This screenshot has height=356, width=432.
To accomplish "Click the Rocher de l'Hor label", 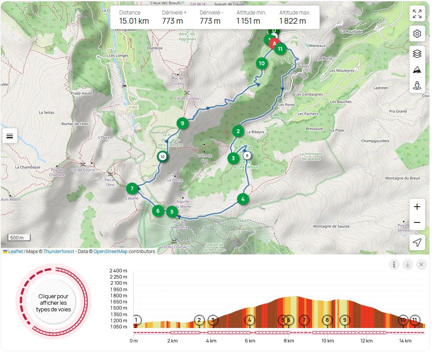I will 75,124.
